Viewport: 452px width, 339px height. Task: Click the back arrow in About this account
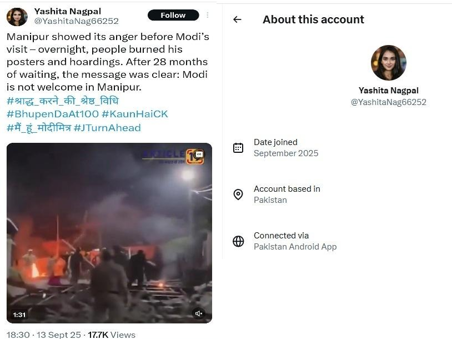[x=237, y=19]
